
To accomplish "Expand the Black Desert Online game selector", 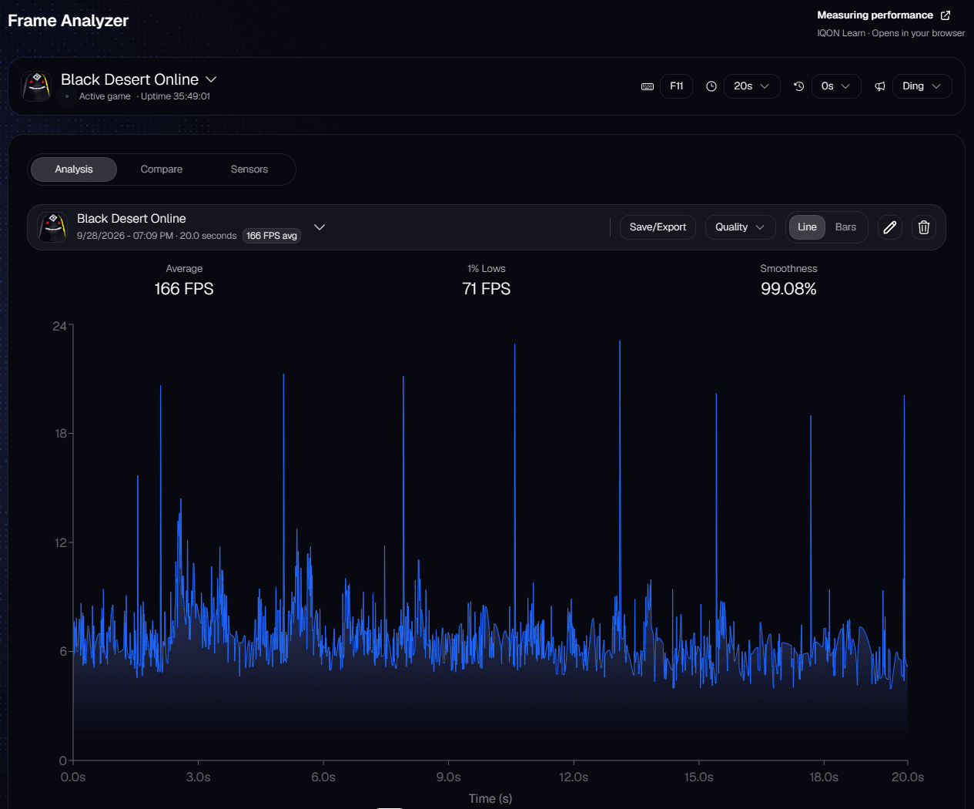I will (x=211, y=79).
